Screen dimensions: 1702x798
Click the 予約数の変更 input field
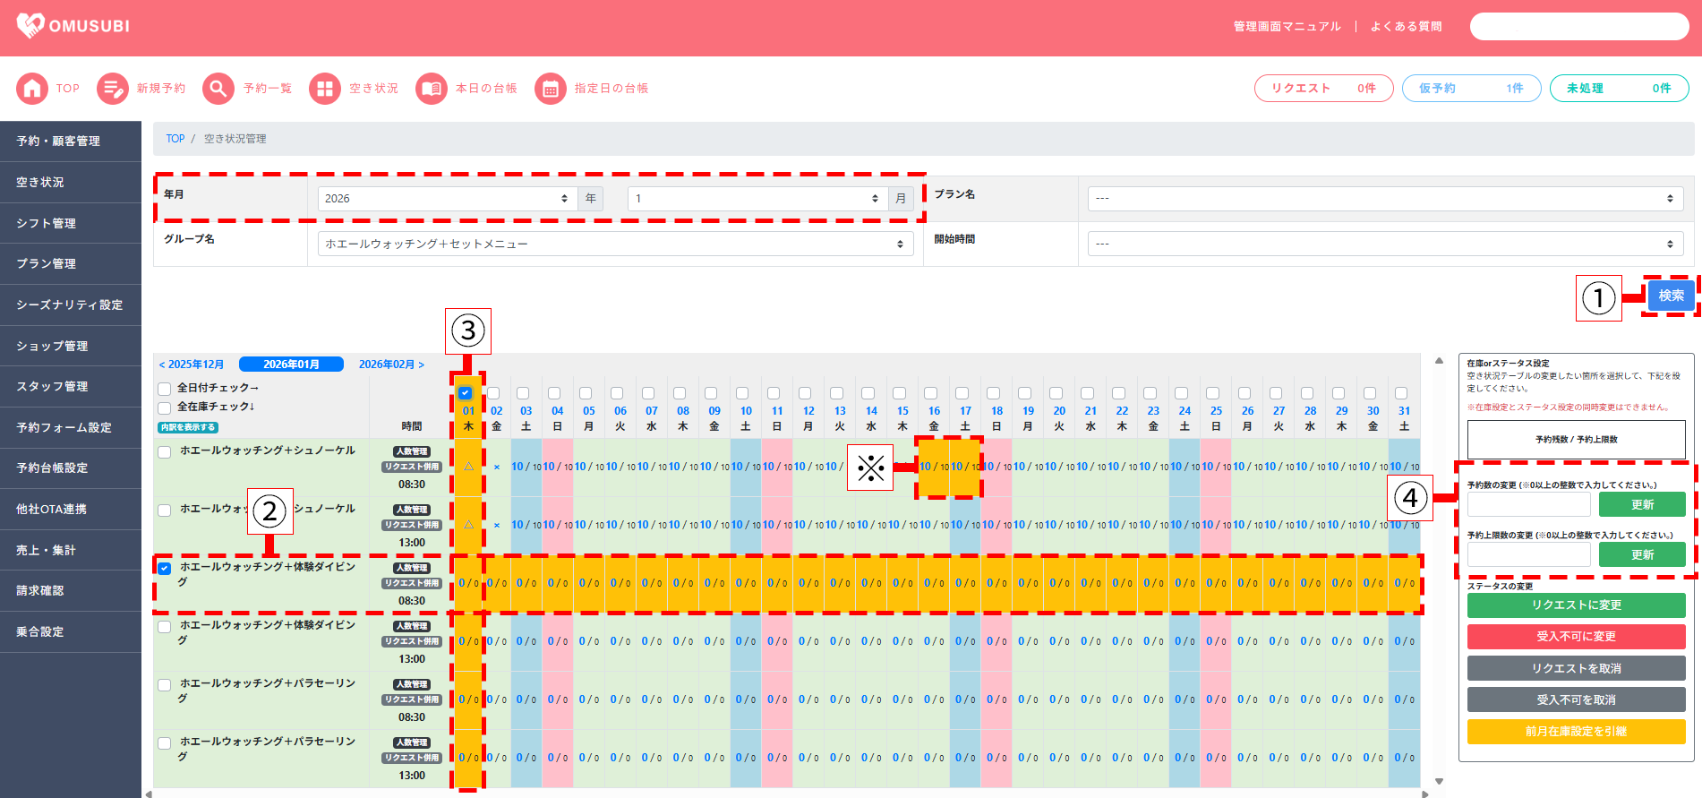point(1528,505)
